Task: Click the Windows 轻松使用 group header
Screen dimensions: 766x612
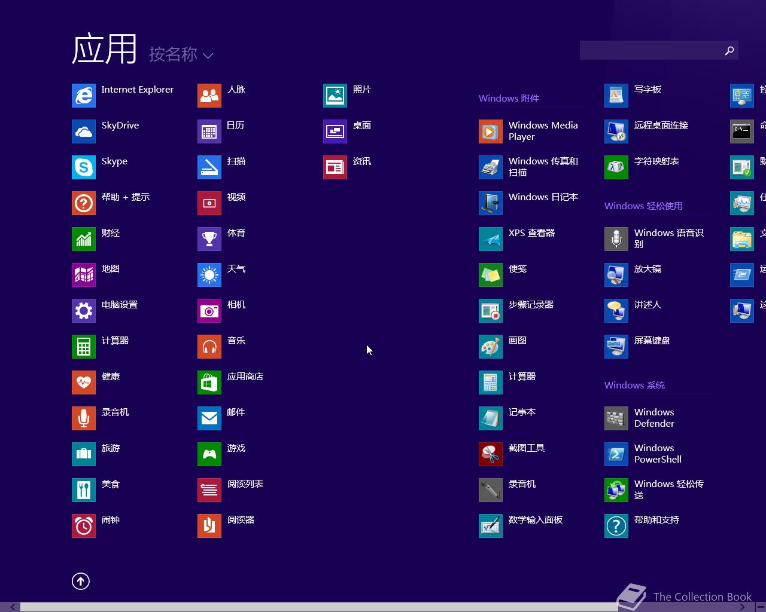Action: tap(643, 206)
